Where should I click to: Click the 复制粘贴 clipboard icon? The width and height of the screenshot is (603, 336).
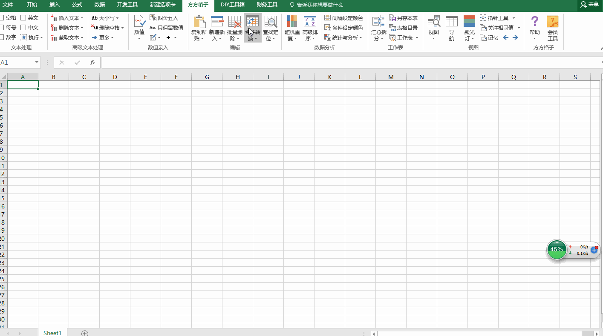click(x=199, y=22)
